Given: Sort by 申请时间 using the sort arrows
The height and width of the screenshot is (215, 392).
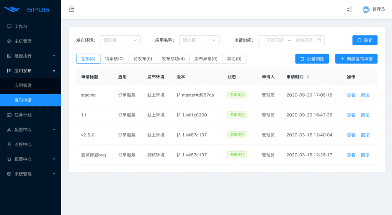Looking at the screenshot, I should tap(308, 77).
